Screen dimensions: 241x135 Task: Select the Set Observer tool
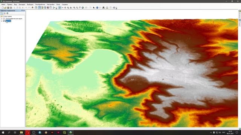tap(71, 7)
